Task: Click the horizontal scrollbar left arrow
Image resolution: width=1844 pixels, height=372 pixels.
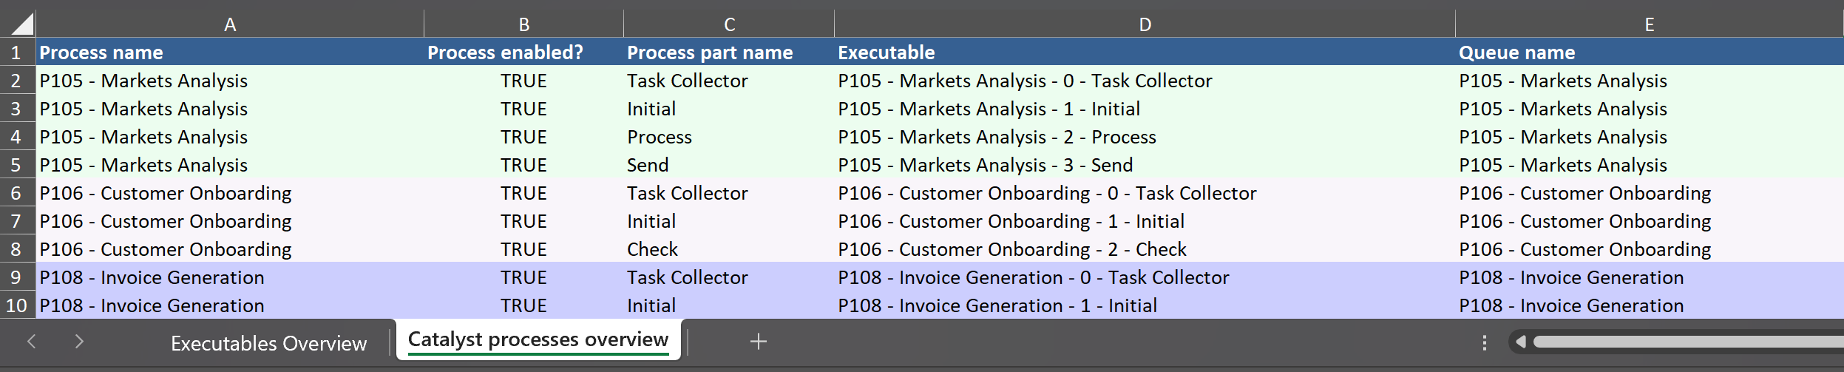Action: point(1520,342)
